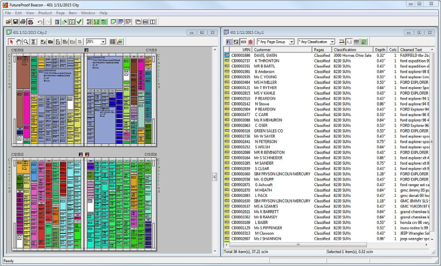Click the scroll-up arrow in page layout view

[215, 50]
